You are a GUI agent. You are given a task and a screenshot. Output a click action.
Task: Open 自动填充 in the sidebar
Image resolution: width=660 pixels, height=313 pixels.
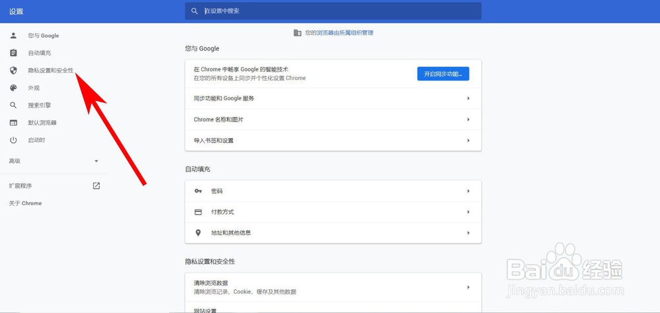tap(40, 53)
